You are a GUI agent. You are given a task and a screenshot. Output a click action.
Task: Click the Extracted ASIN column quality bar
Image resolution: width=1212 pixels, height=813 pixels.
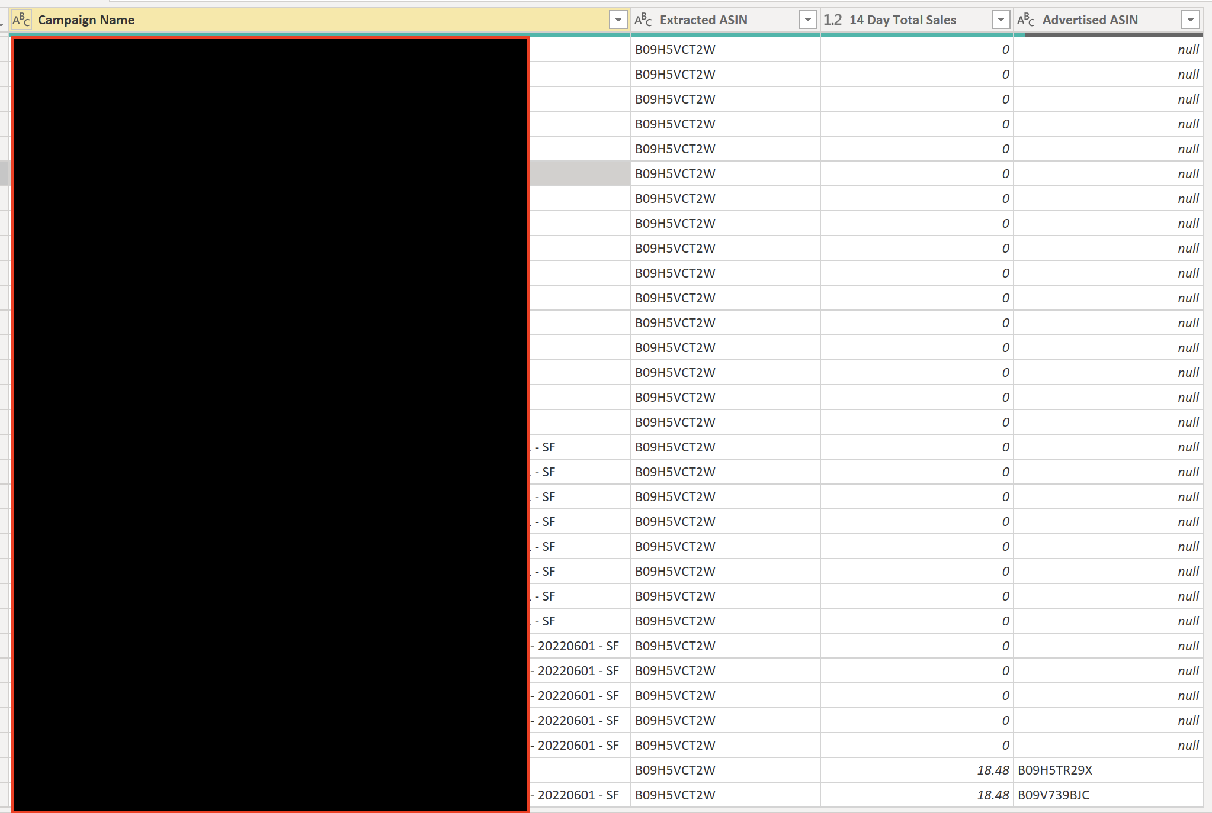pyautogui.click(x=726, y=35)
